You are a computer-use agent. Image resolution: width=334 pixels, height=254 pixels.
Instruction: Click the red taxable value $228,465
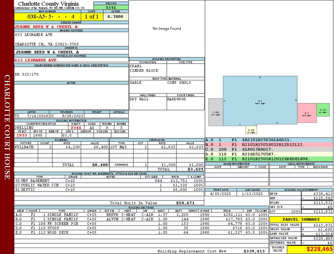[319, 249]
